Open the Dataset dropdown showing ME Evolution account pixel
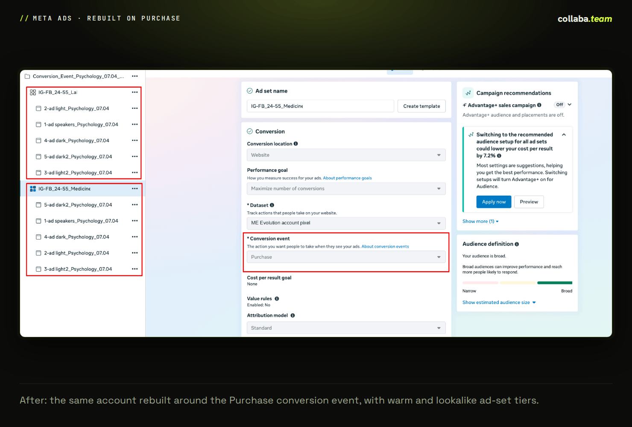The image size is (632, 427). pos(346,223)
